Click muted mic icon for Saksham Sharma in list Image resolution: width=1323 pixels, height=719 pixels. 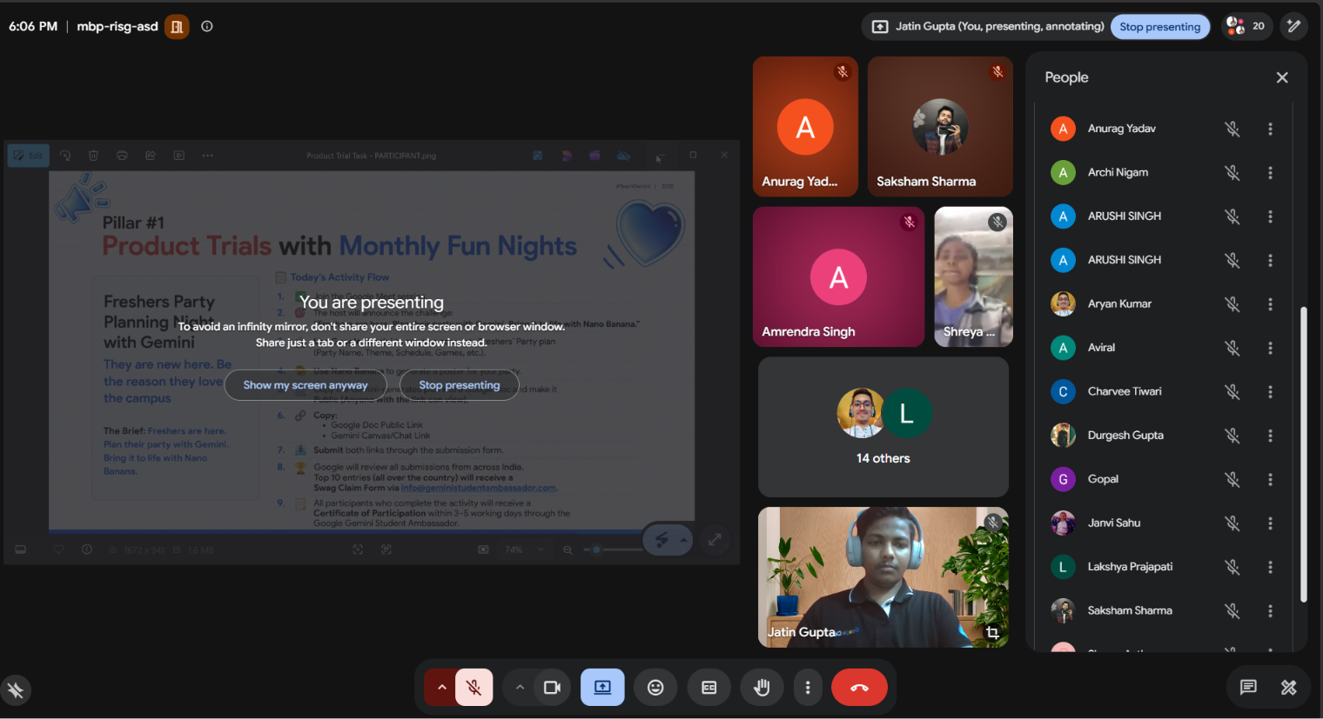click(1232, 610)
